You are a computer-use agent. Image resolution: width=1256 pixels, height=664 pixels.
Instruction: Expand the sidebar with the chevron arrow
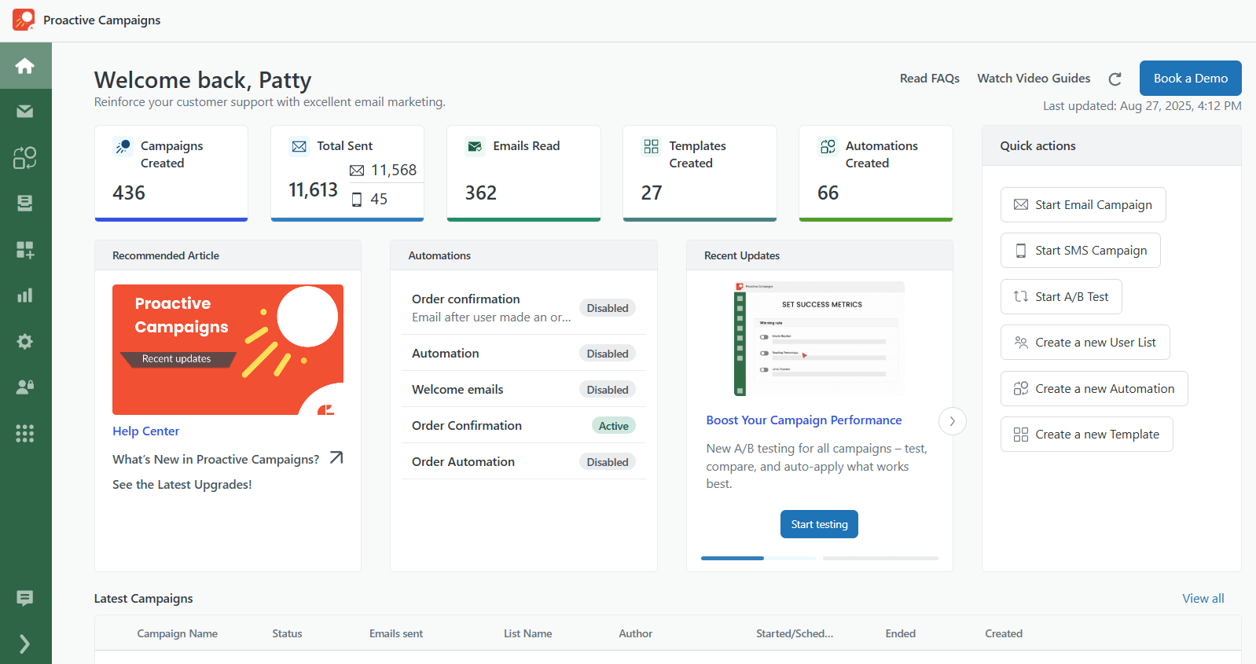click(25, 644)
